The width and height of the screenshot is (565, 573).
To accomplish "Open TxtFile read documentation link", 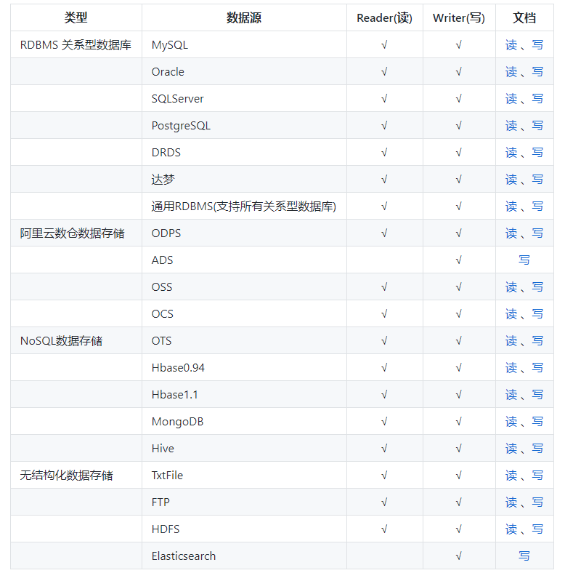I will tap(511, 476).
